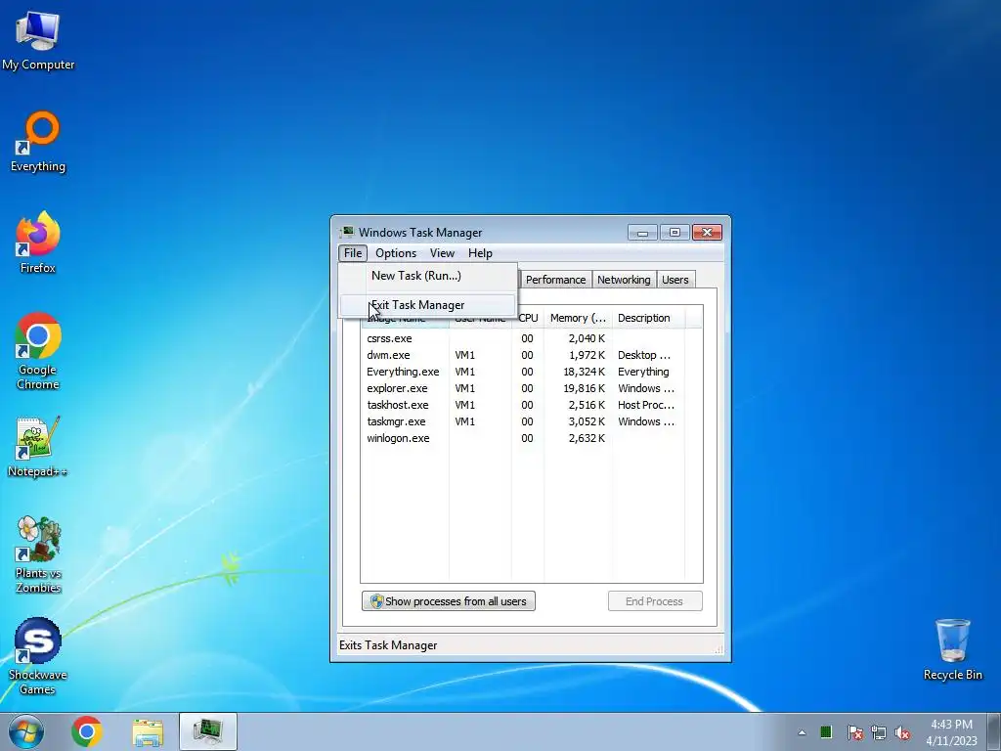
Task: Sort by the Description column header
Action: pos(648,318)
